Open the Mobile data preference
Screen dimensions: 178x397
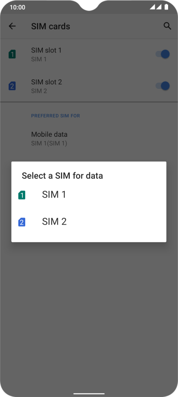tap(89, 138)
